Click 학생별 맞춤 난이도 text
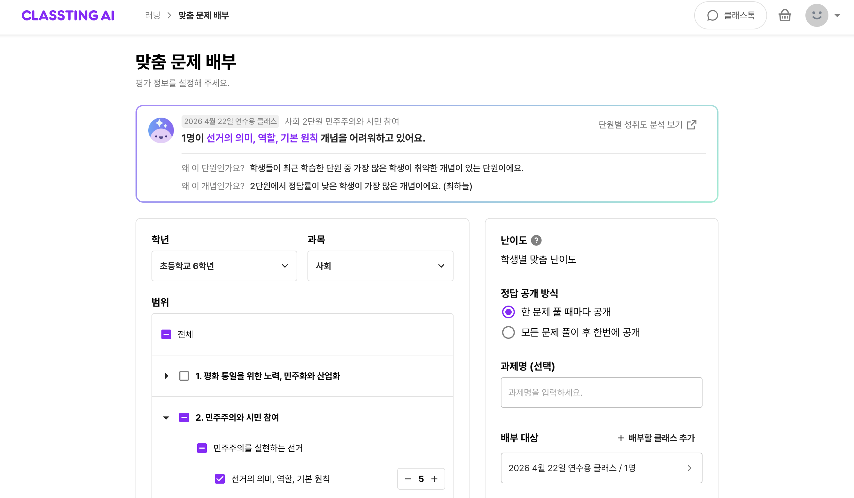 [x=539, y=259]
